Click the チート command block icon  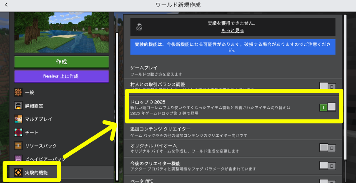(x=18, y=133)
